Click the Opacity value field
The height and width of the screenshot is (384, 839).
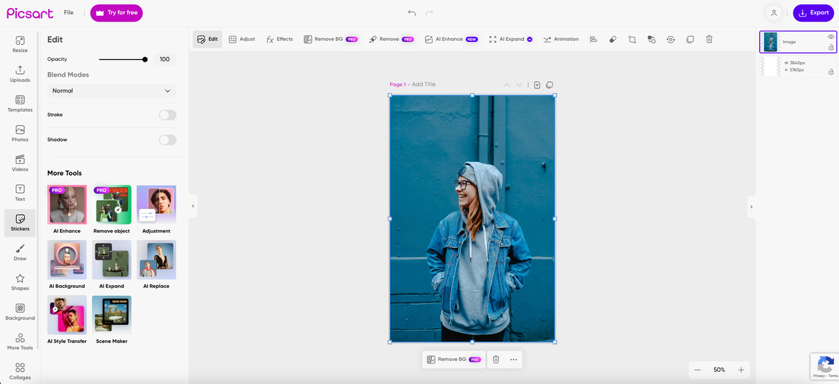point(165,60)
